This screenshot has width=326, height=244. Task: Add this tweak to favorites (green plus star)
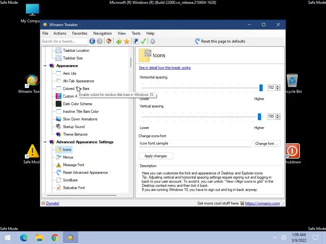[x=119, y=41]
